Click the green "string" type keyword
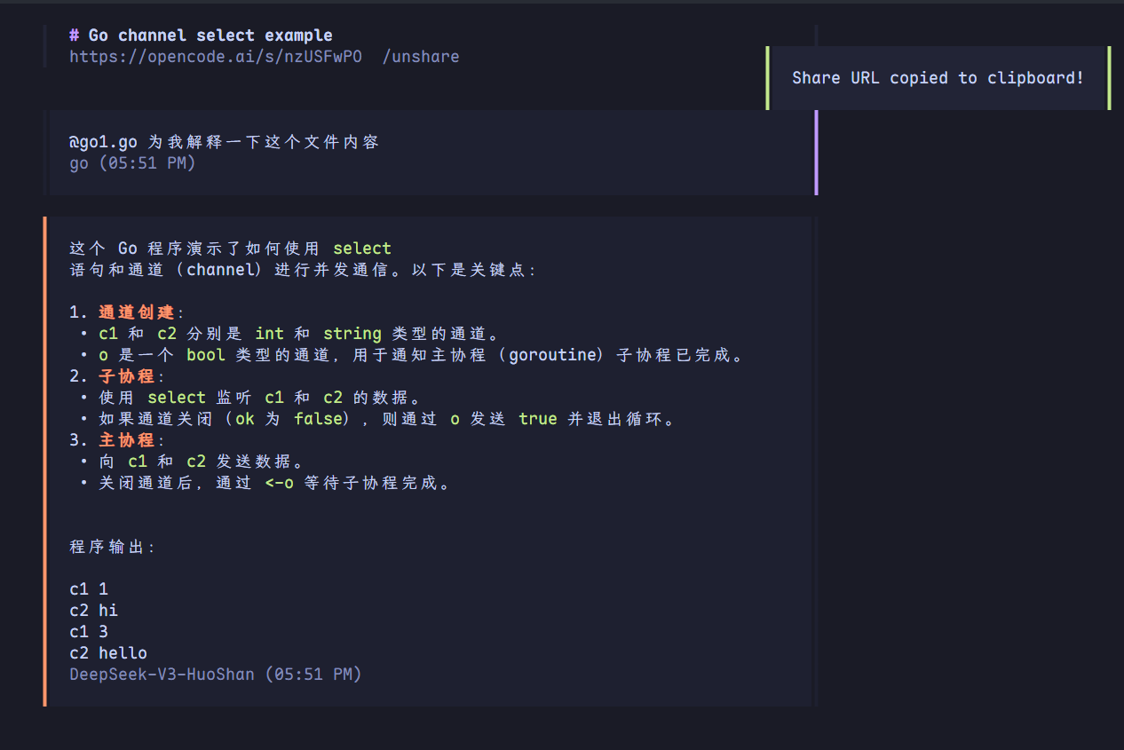Viewport: 1124px width, 750px height. tap(352, 334)
